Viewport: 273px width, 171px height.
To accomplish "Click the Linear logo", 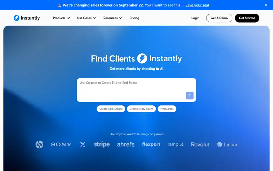I will [x=227, y=144].
